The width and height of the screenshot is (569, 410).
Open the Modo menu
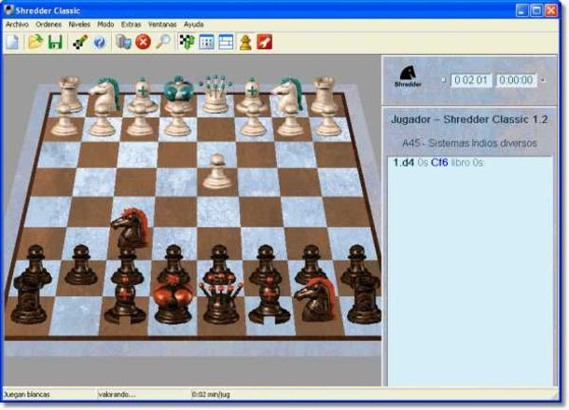(105, 24)
